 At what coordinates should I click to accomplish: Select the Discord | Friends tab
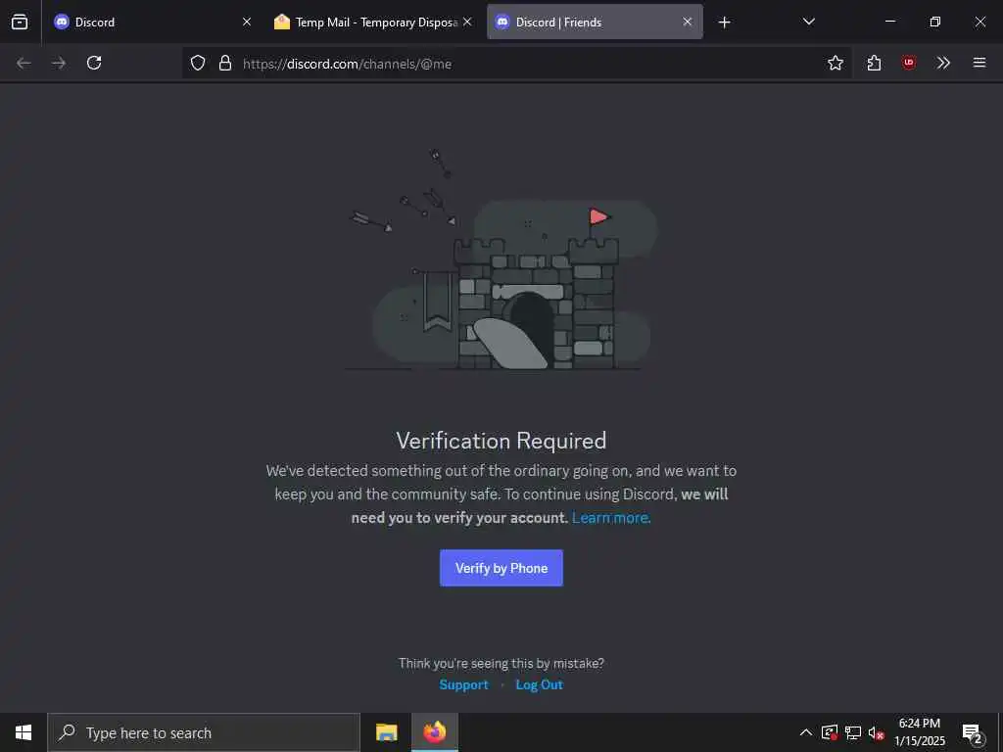(595, 22)
